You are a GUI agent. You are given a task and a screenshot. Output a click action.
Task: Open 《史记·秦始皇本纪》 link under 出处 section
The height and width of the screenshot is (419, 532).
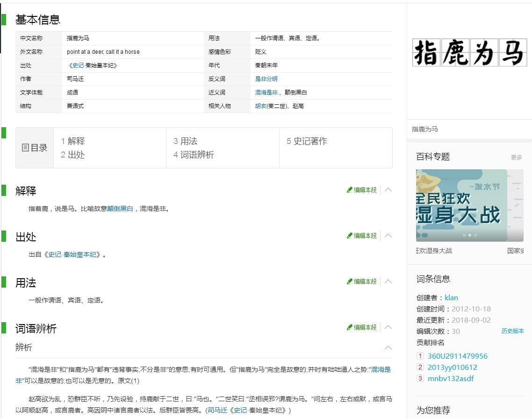(x=72, y=254)
